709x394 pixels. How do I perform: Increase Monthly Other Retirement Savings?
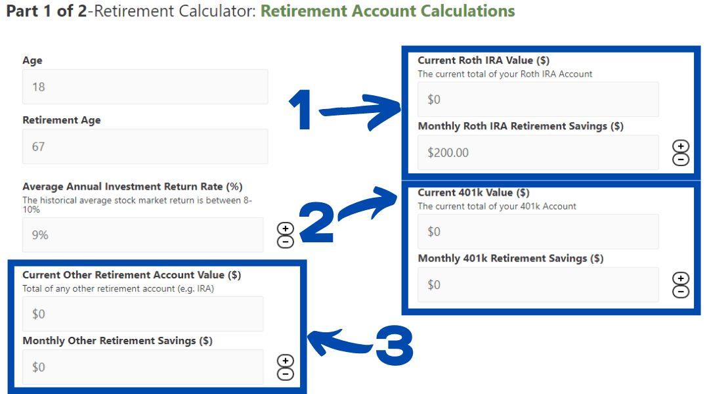pos(286,361)
